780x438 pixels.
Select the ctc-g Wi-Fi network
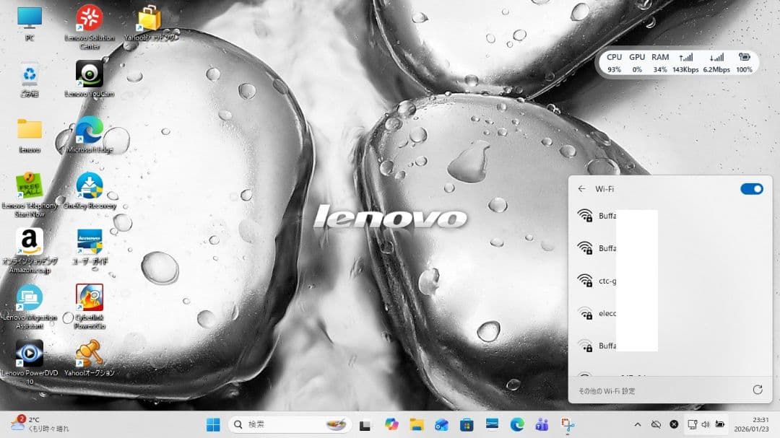coord(670,281)
